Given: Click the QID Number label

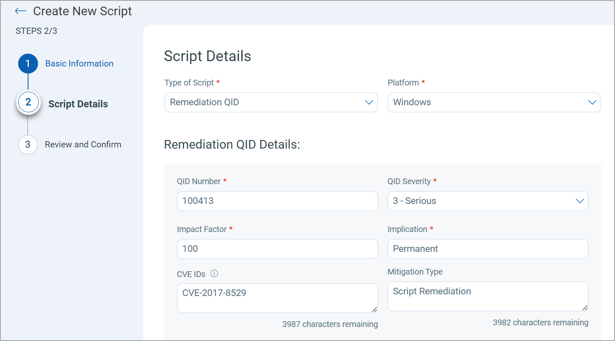Looking at the screenshot, I should [199, 181].
